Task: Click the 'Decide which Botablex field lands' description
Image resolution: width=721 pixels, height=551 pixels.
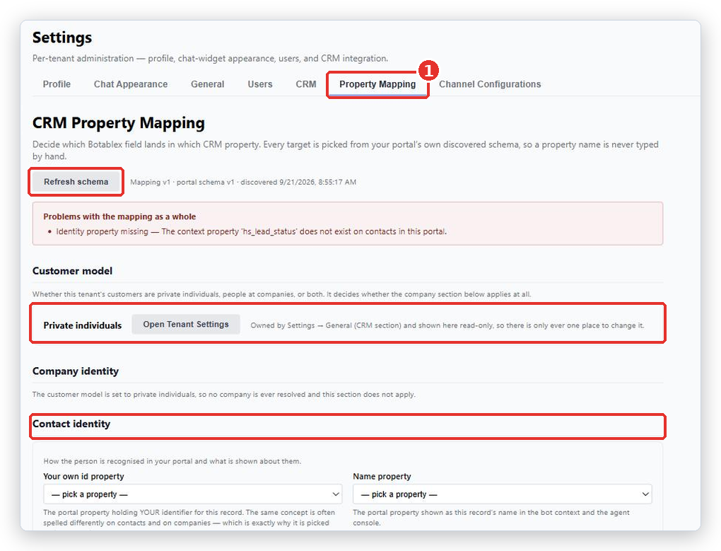Action: [346, 151]
